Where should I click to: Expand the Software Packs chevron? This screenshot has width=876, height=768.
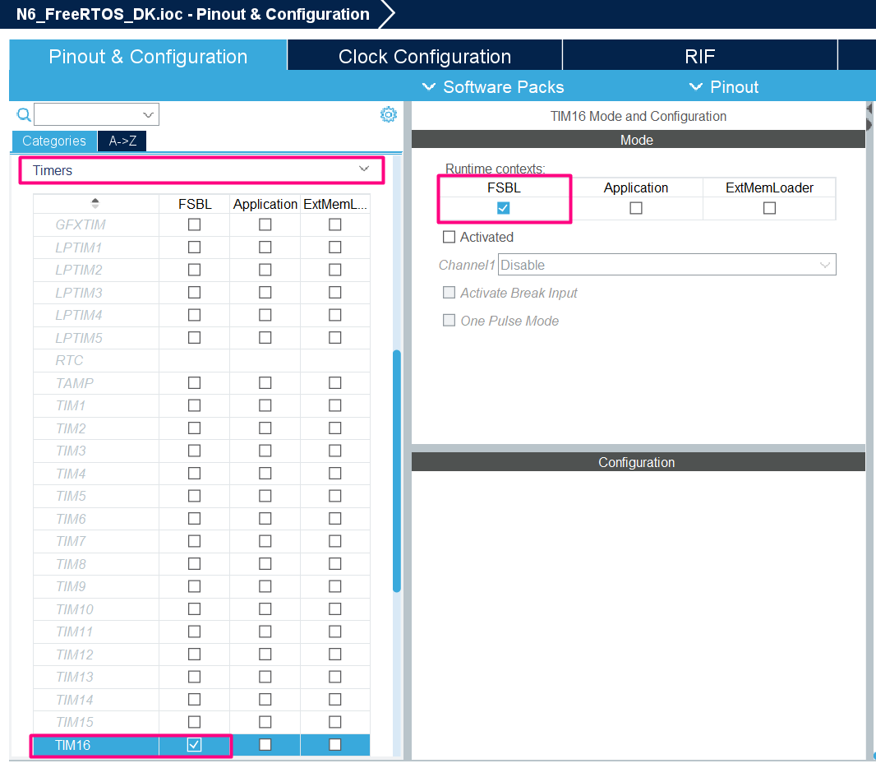pyautogui.click(x=428, y=86)
